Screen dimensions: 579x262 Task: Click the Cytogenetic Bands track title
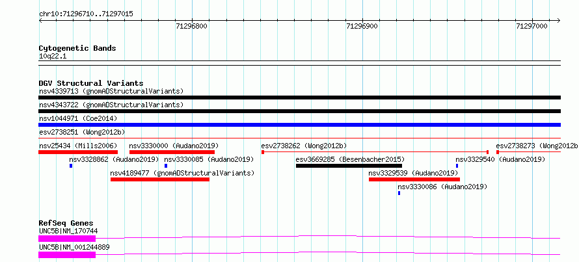pyautogui.click(x=77, y=48)
